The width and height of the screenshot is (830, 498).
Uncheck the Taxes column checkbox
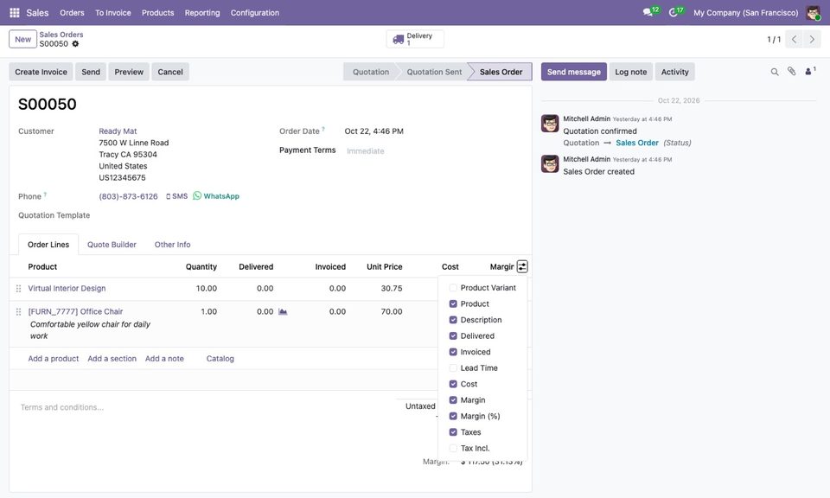453,432
